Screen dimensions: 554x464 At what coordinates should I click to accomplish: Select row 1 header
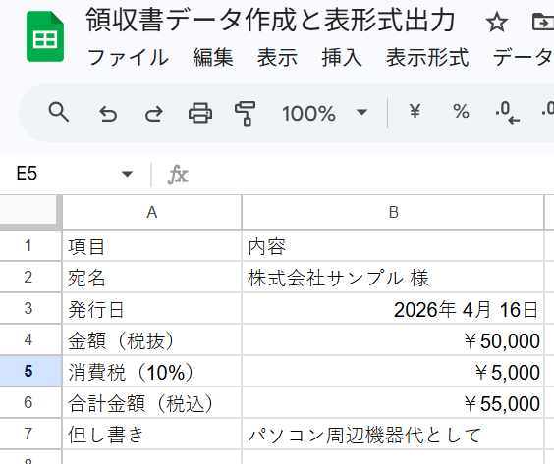pos(30,245)
